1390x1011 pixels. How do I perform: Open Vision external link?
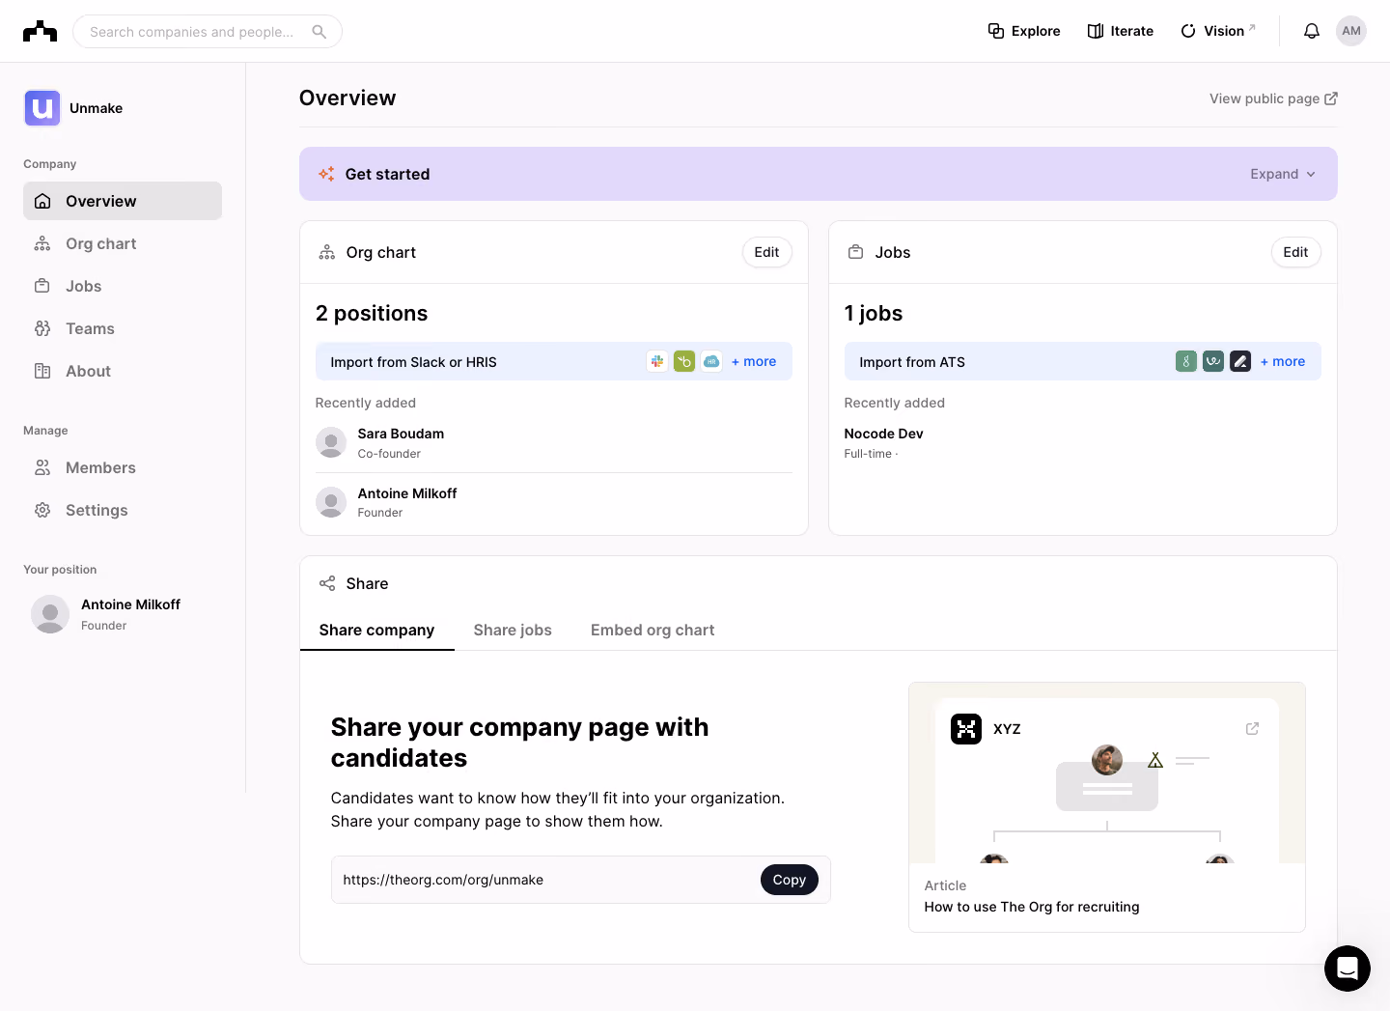pyautogui.click(x=1217, y=31)
